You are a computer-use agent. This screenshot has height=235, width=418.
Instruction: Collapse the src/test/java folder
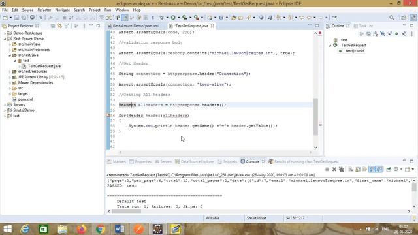10,55
